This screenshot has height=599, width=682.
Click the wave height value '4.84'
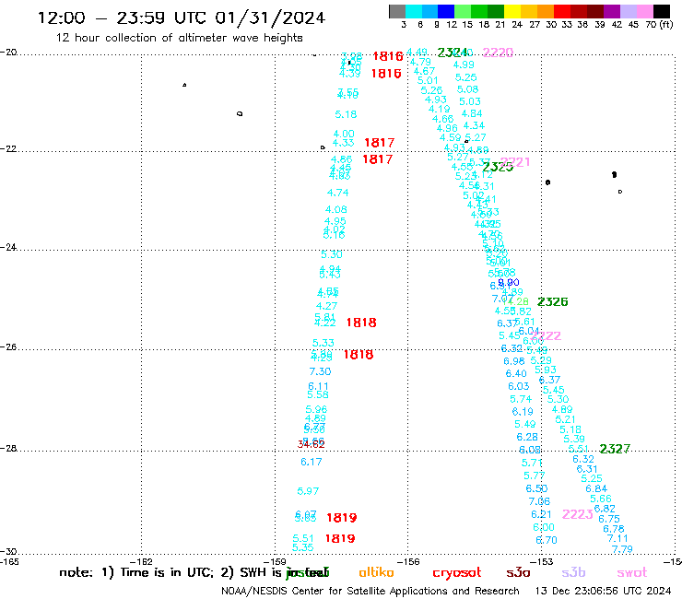tap(472, 113)
